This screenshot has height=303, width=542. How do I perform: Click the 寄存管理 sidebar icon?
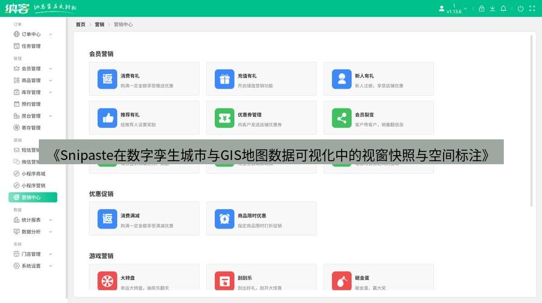tap(16, 128)
